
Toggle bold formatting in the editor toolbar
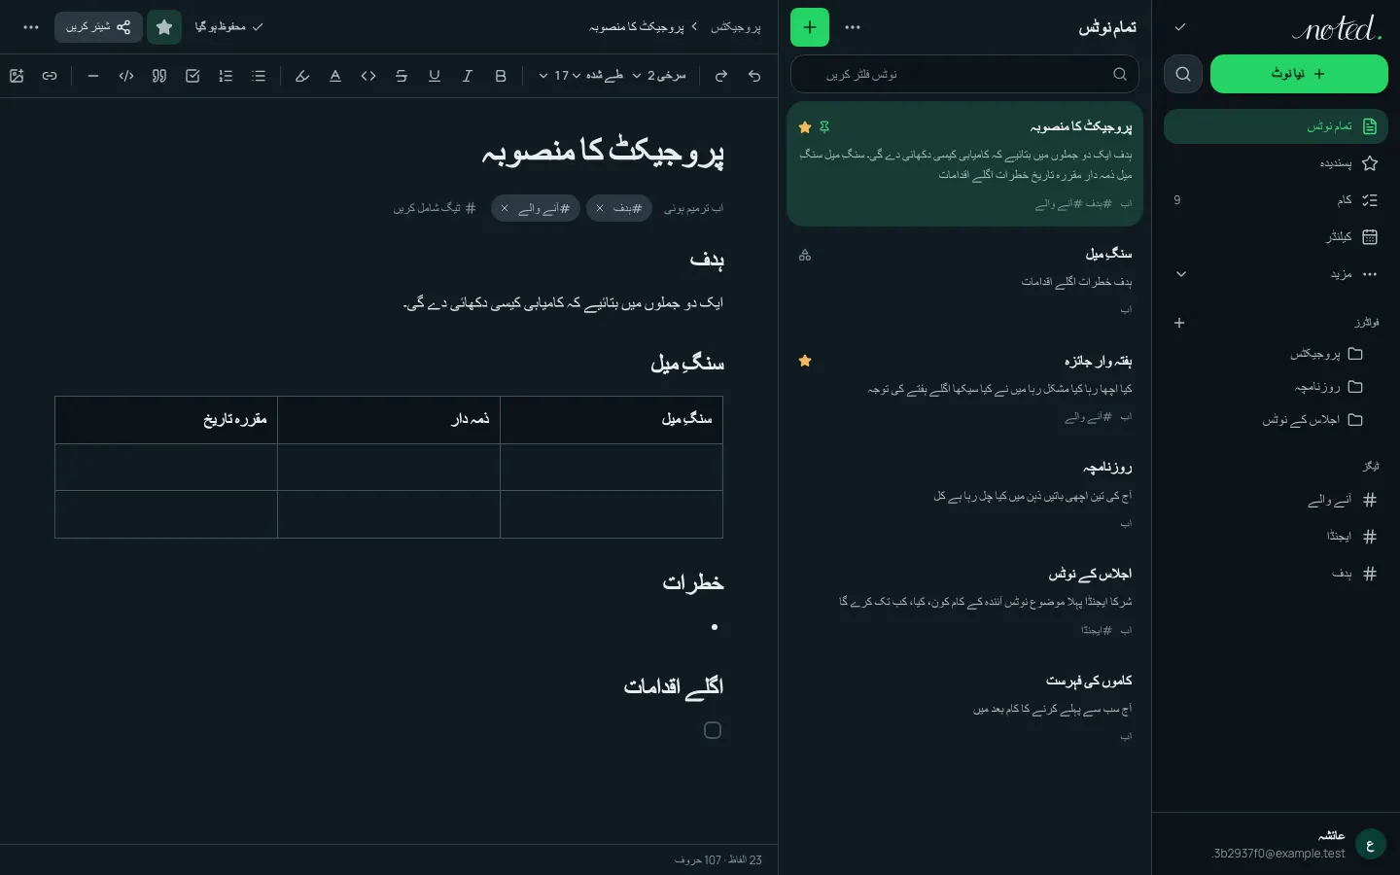pyautogui.click(x=501, y=76)
